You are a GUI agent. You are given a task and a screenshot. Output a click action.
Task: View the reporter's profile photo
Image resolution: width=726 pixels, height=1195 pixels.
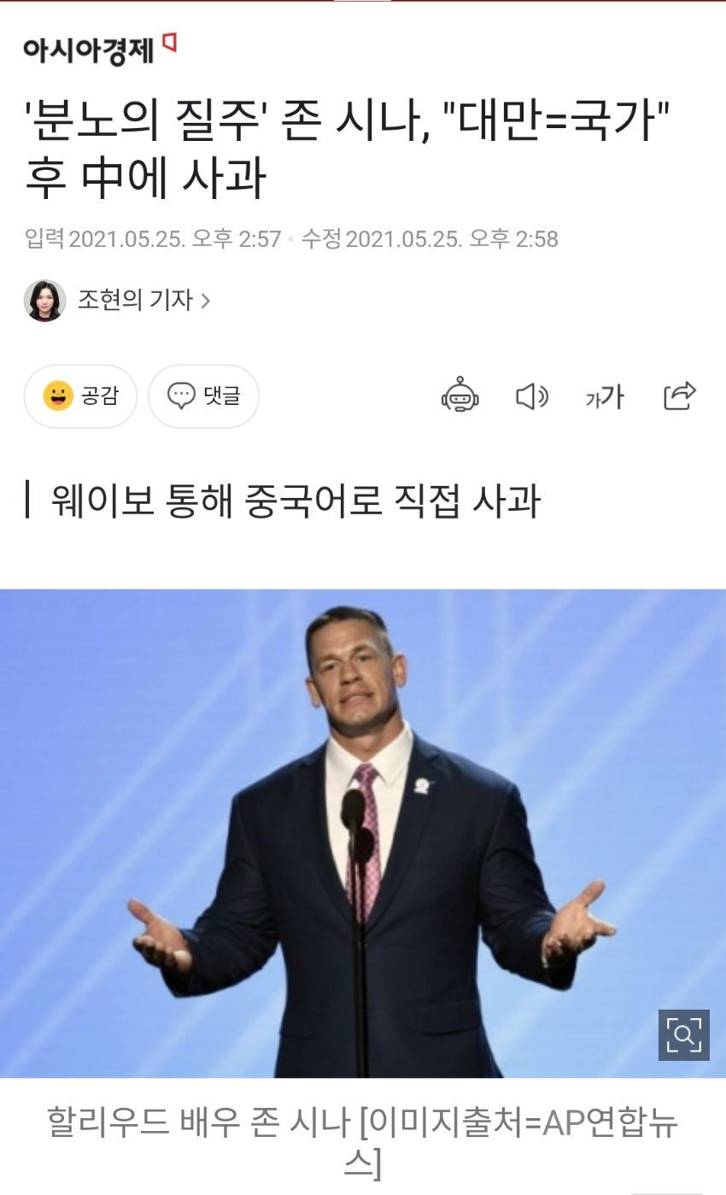44,301
